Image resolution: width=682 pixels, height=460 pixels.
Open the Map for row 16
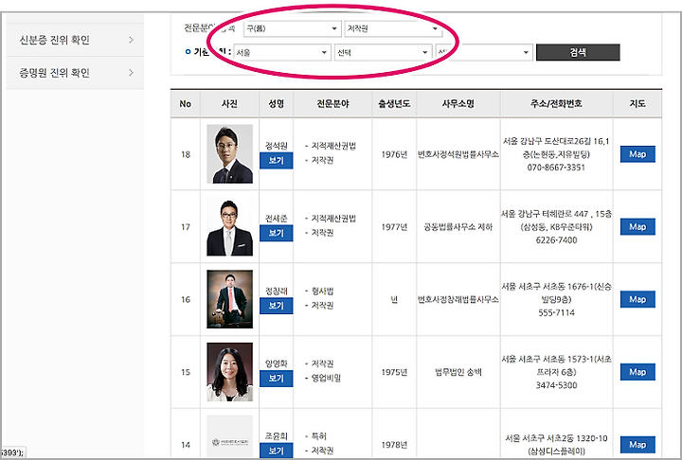[637, 299]
